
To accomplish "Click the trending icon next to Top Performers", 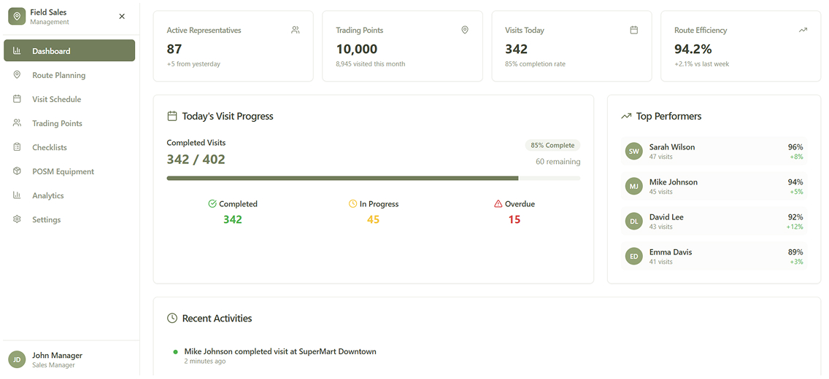I will click(626, 116).
